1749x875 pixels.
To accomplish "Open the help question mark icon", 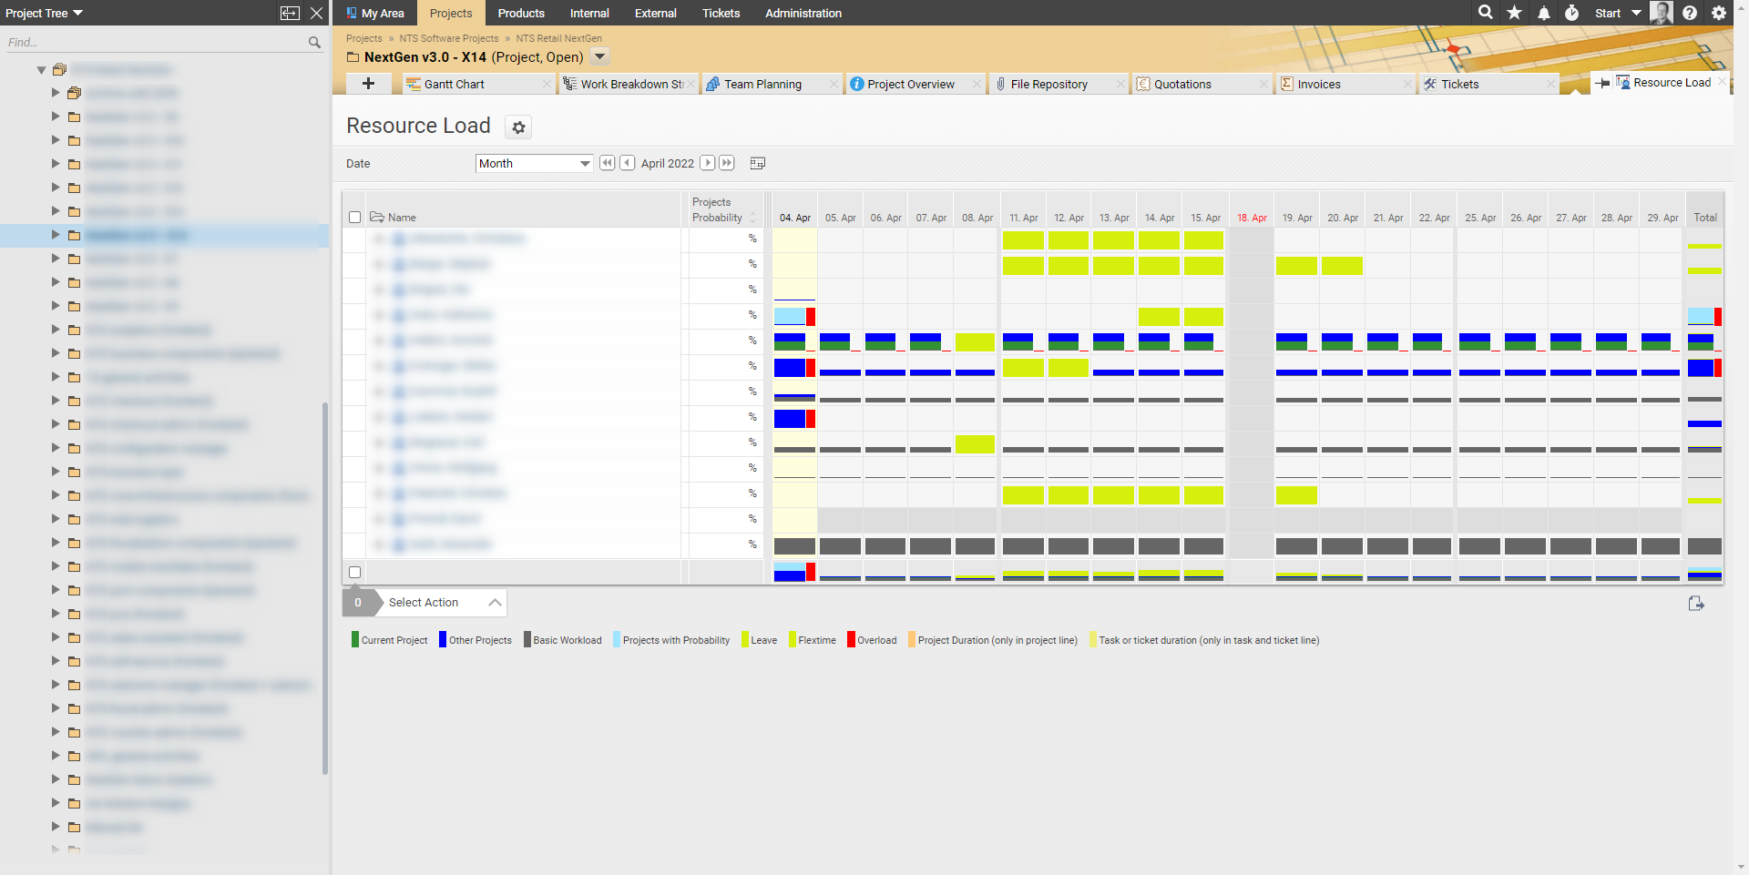I will (x=1690, y=13).
